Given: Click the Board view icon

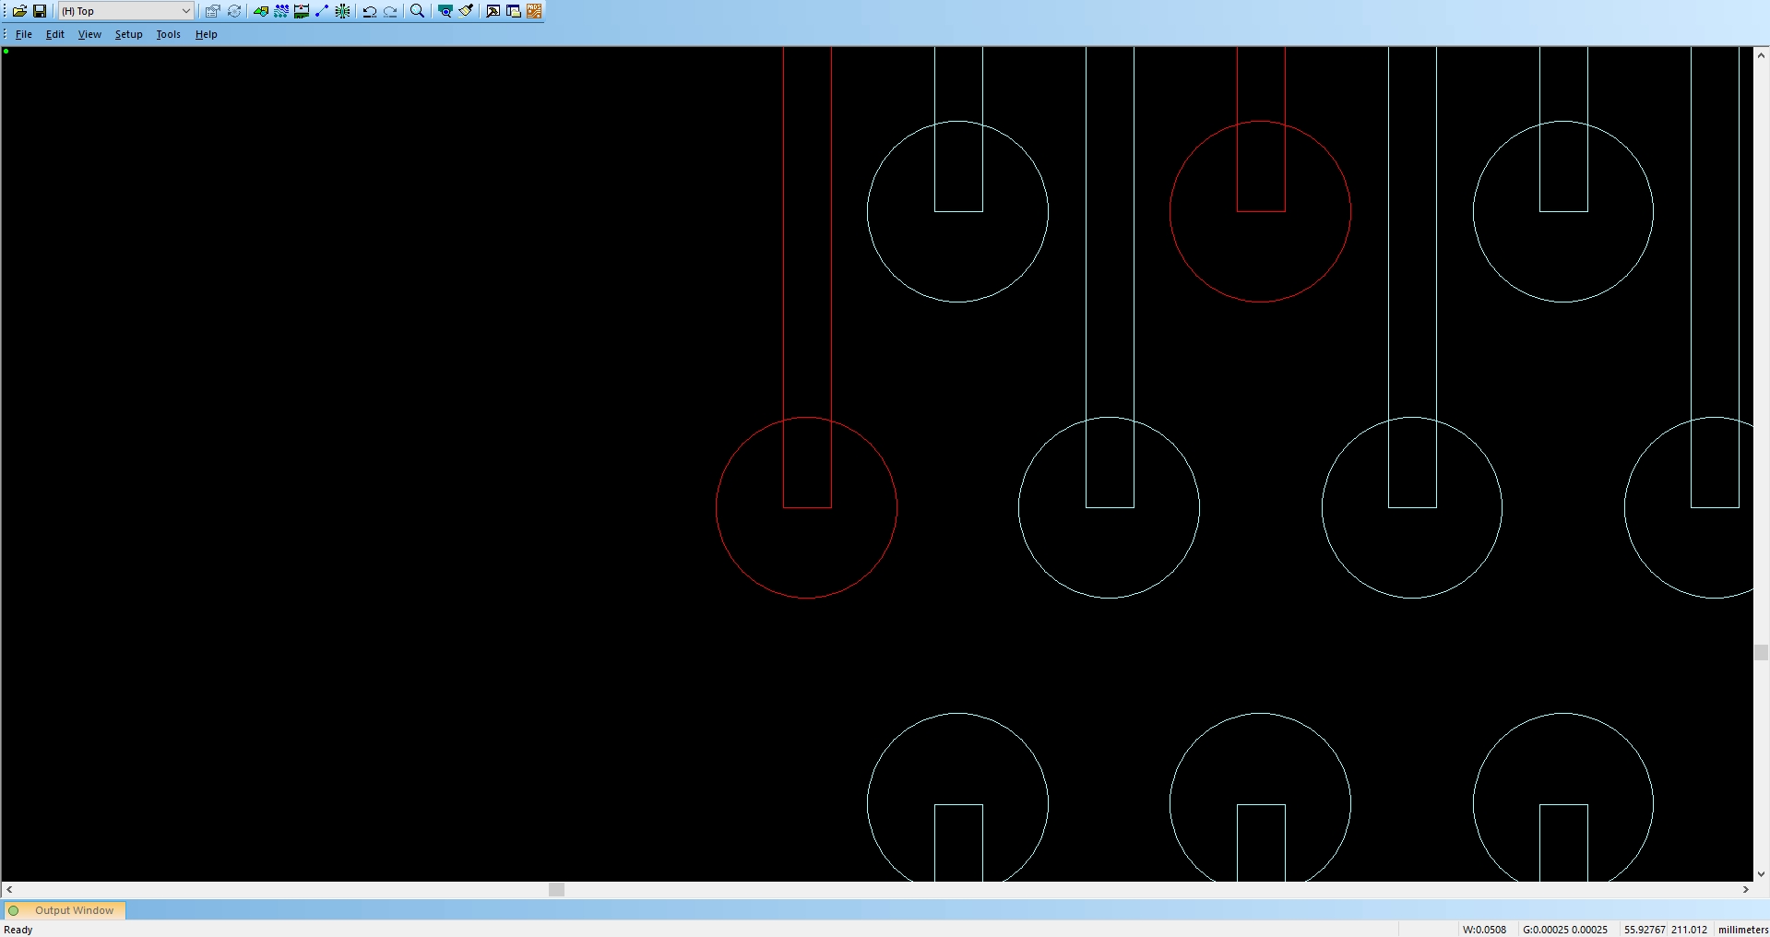Looking at the screenshot, I should tap(445, 11).
